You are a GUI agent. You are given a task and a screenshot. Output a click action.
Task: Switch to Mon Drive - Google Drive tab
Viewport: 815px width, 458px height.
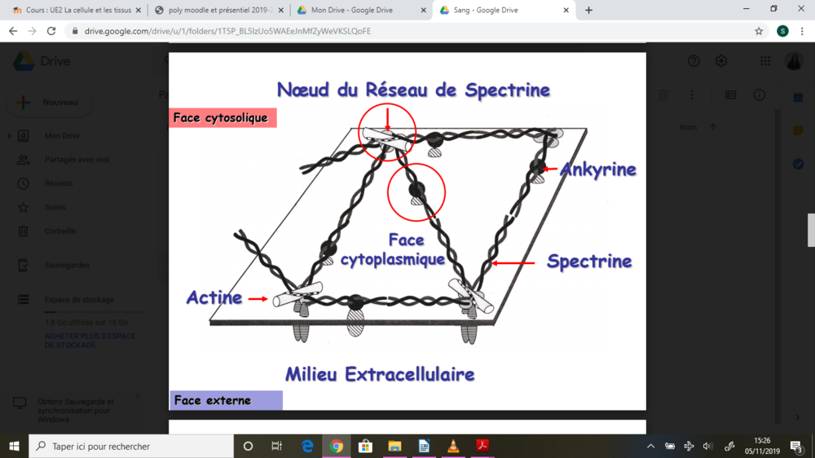(359, 10)
